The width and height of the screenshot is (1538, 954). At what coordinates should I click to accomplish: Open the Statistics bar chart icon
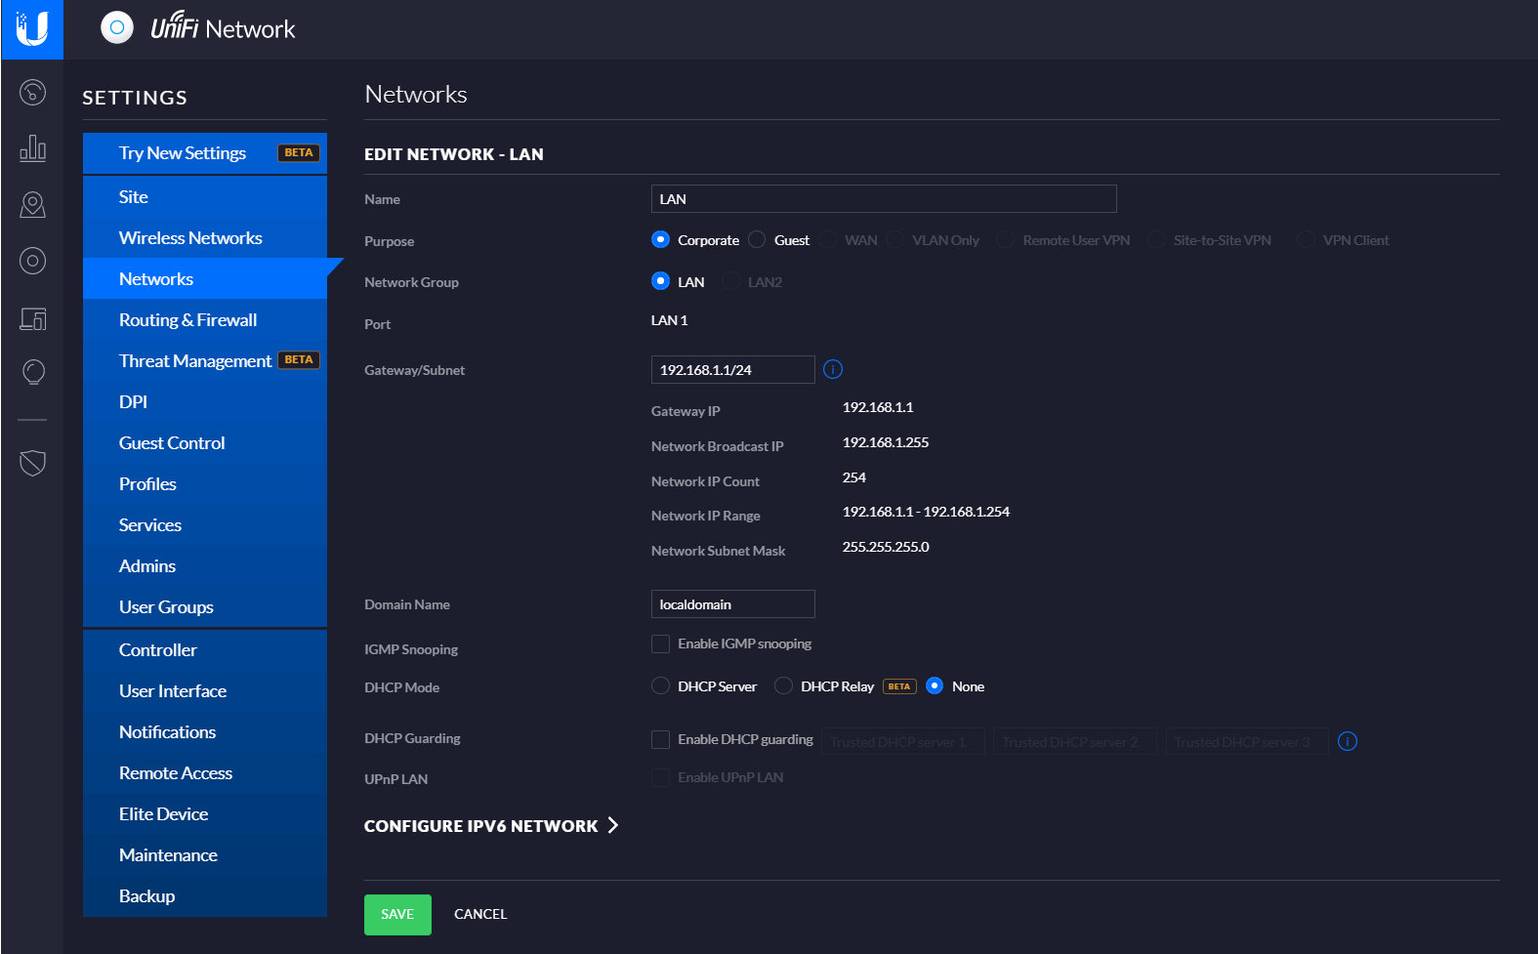[x=32, y=148]
